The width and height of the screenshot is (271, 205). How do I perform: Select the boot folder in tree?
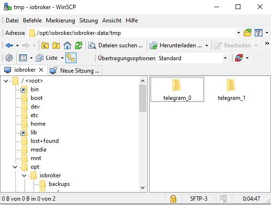(33, 98)
